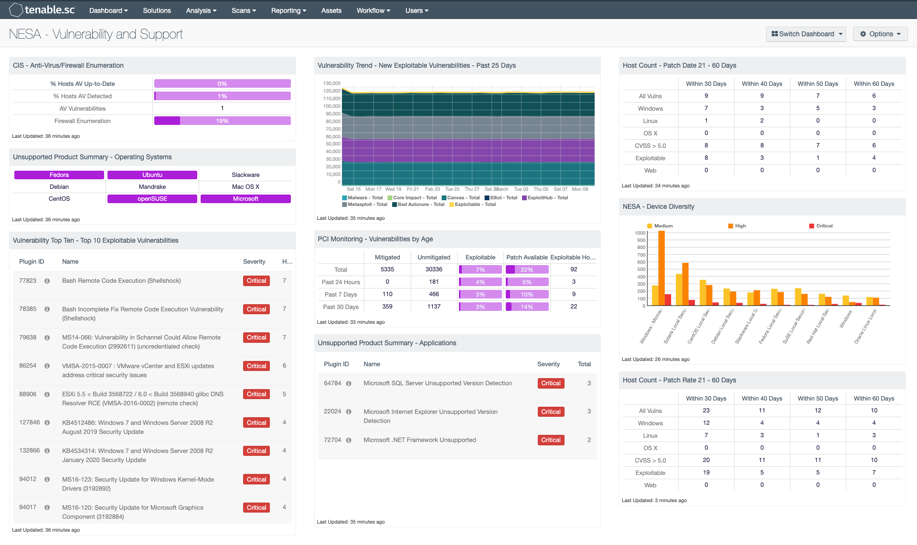The image size is (917, 545).
Task: Click the Ubuntu unsupported OS cell
Action: [152, 175]
